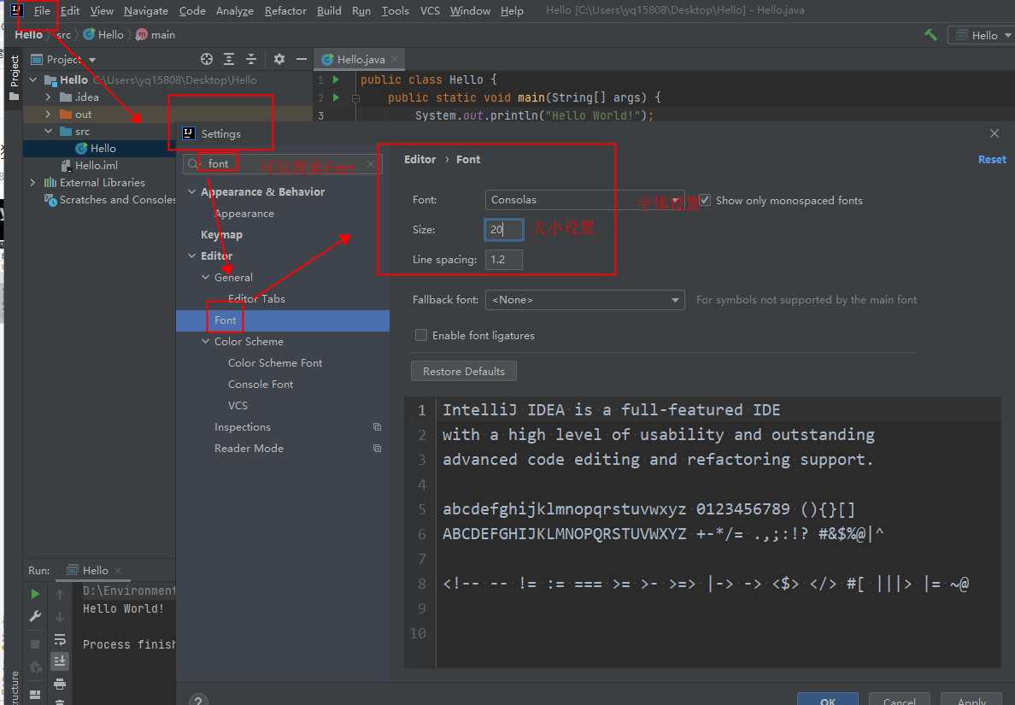The height and width of the screenshot is (705, 1015).
Task: Click the Apply button
Action: (x=971, y=701)
